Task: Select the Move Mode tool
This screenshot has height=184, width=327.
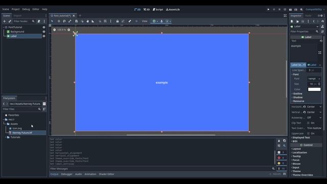Action: pos(59,21)
